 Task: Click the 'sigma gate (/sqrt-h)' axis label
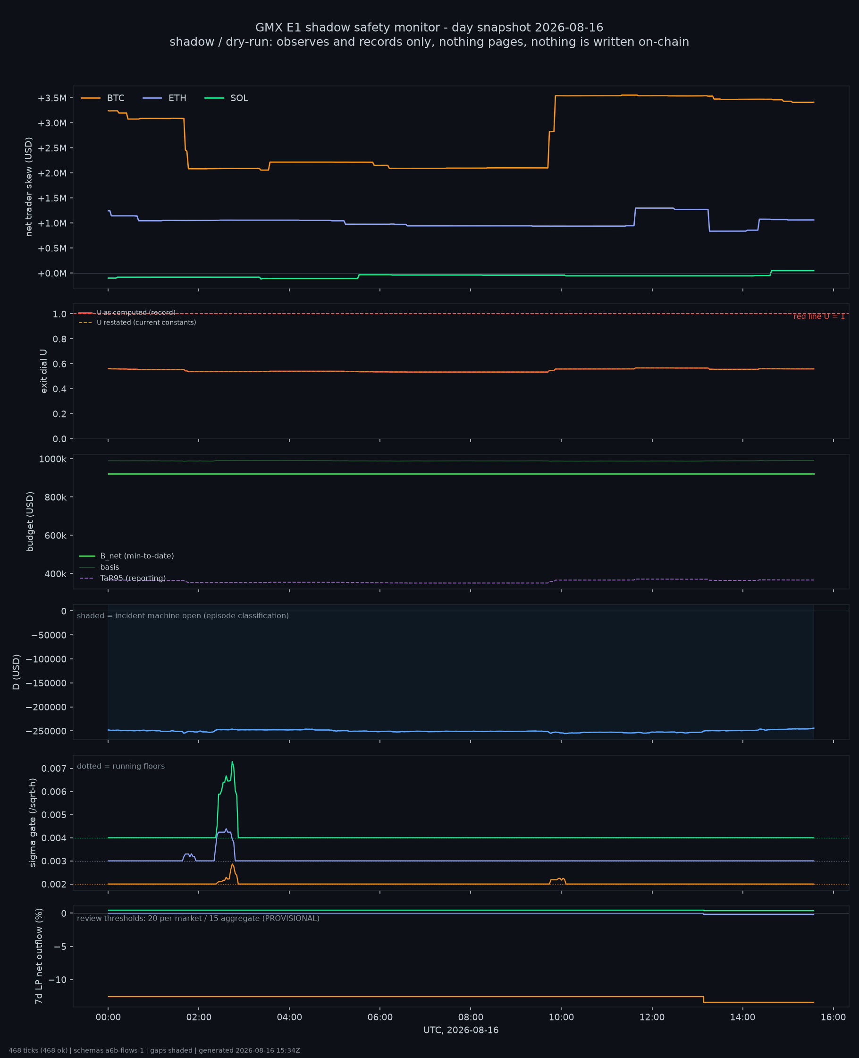pyautogui.click(x=33, y=823)
